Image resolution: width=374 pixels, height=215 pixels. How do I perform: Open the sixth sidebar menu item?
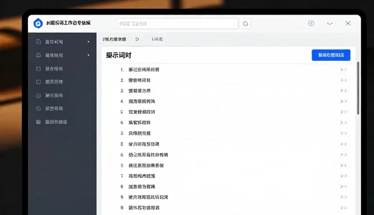[63, 109]
